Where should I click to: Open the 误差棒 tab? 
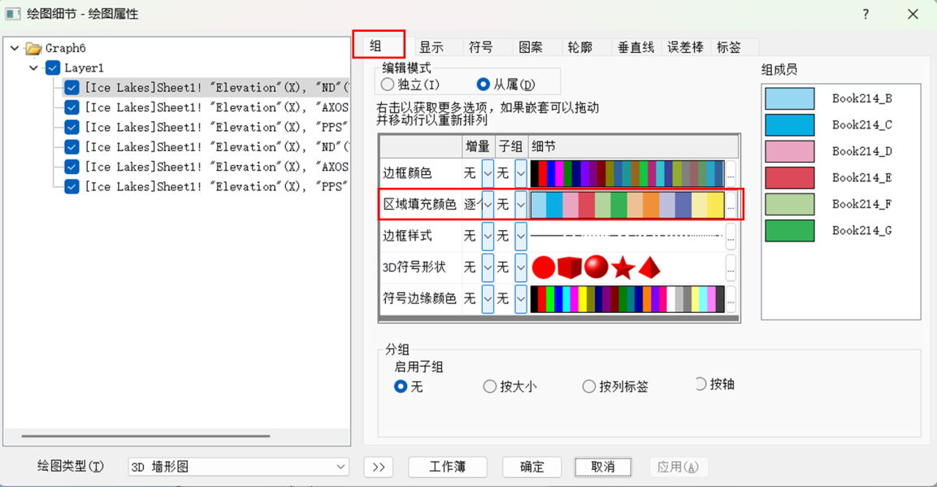pyautogui.click(x=685, y=47)
